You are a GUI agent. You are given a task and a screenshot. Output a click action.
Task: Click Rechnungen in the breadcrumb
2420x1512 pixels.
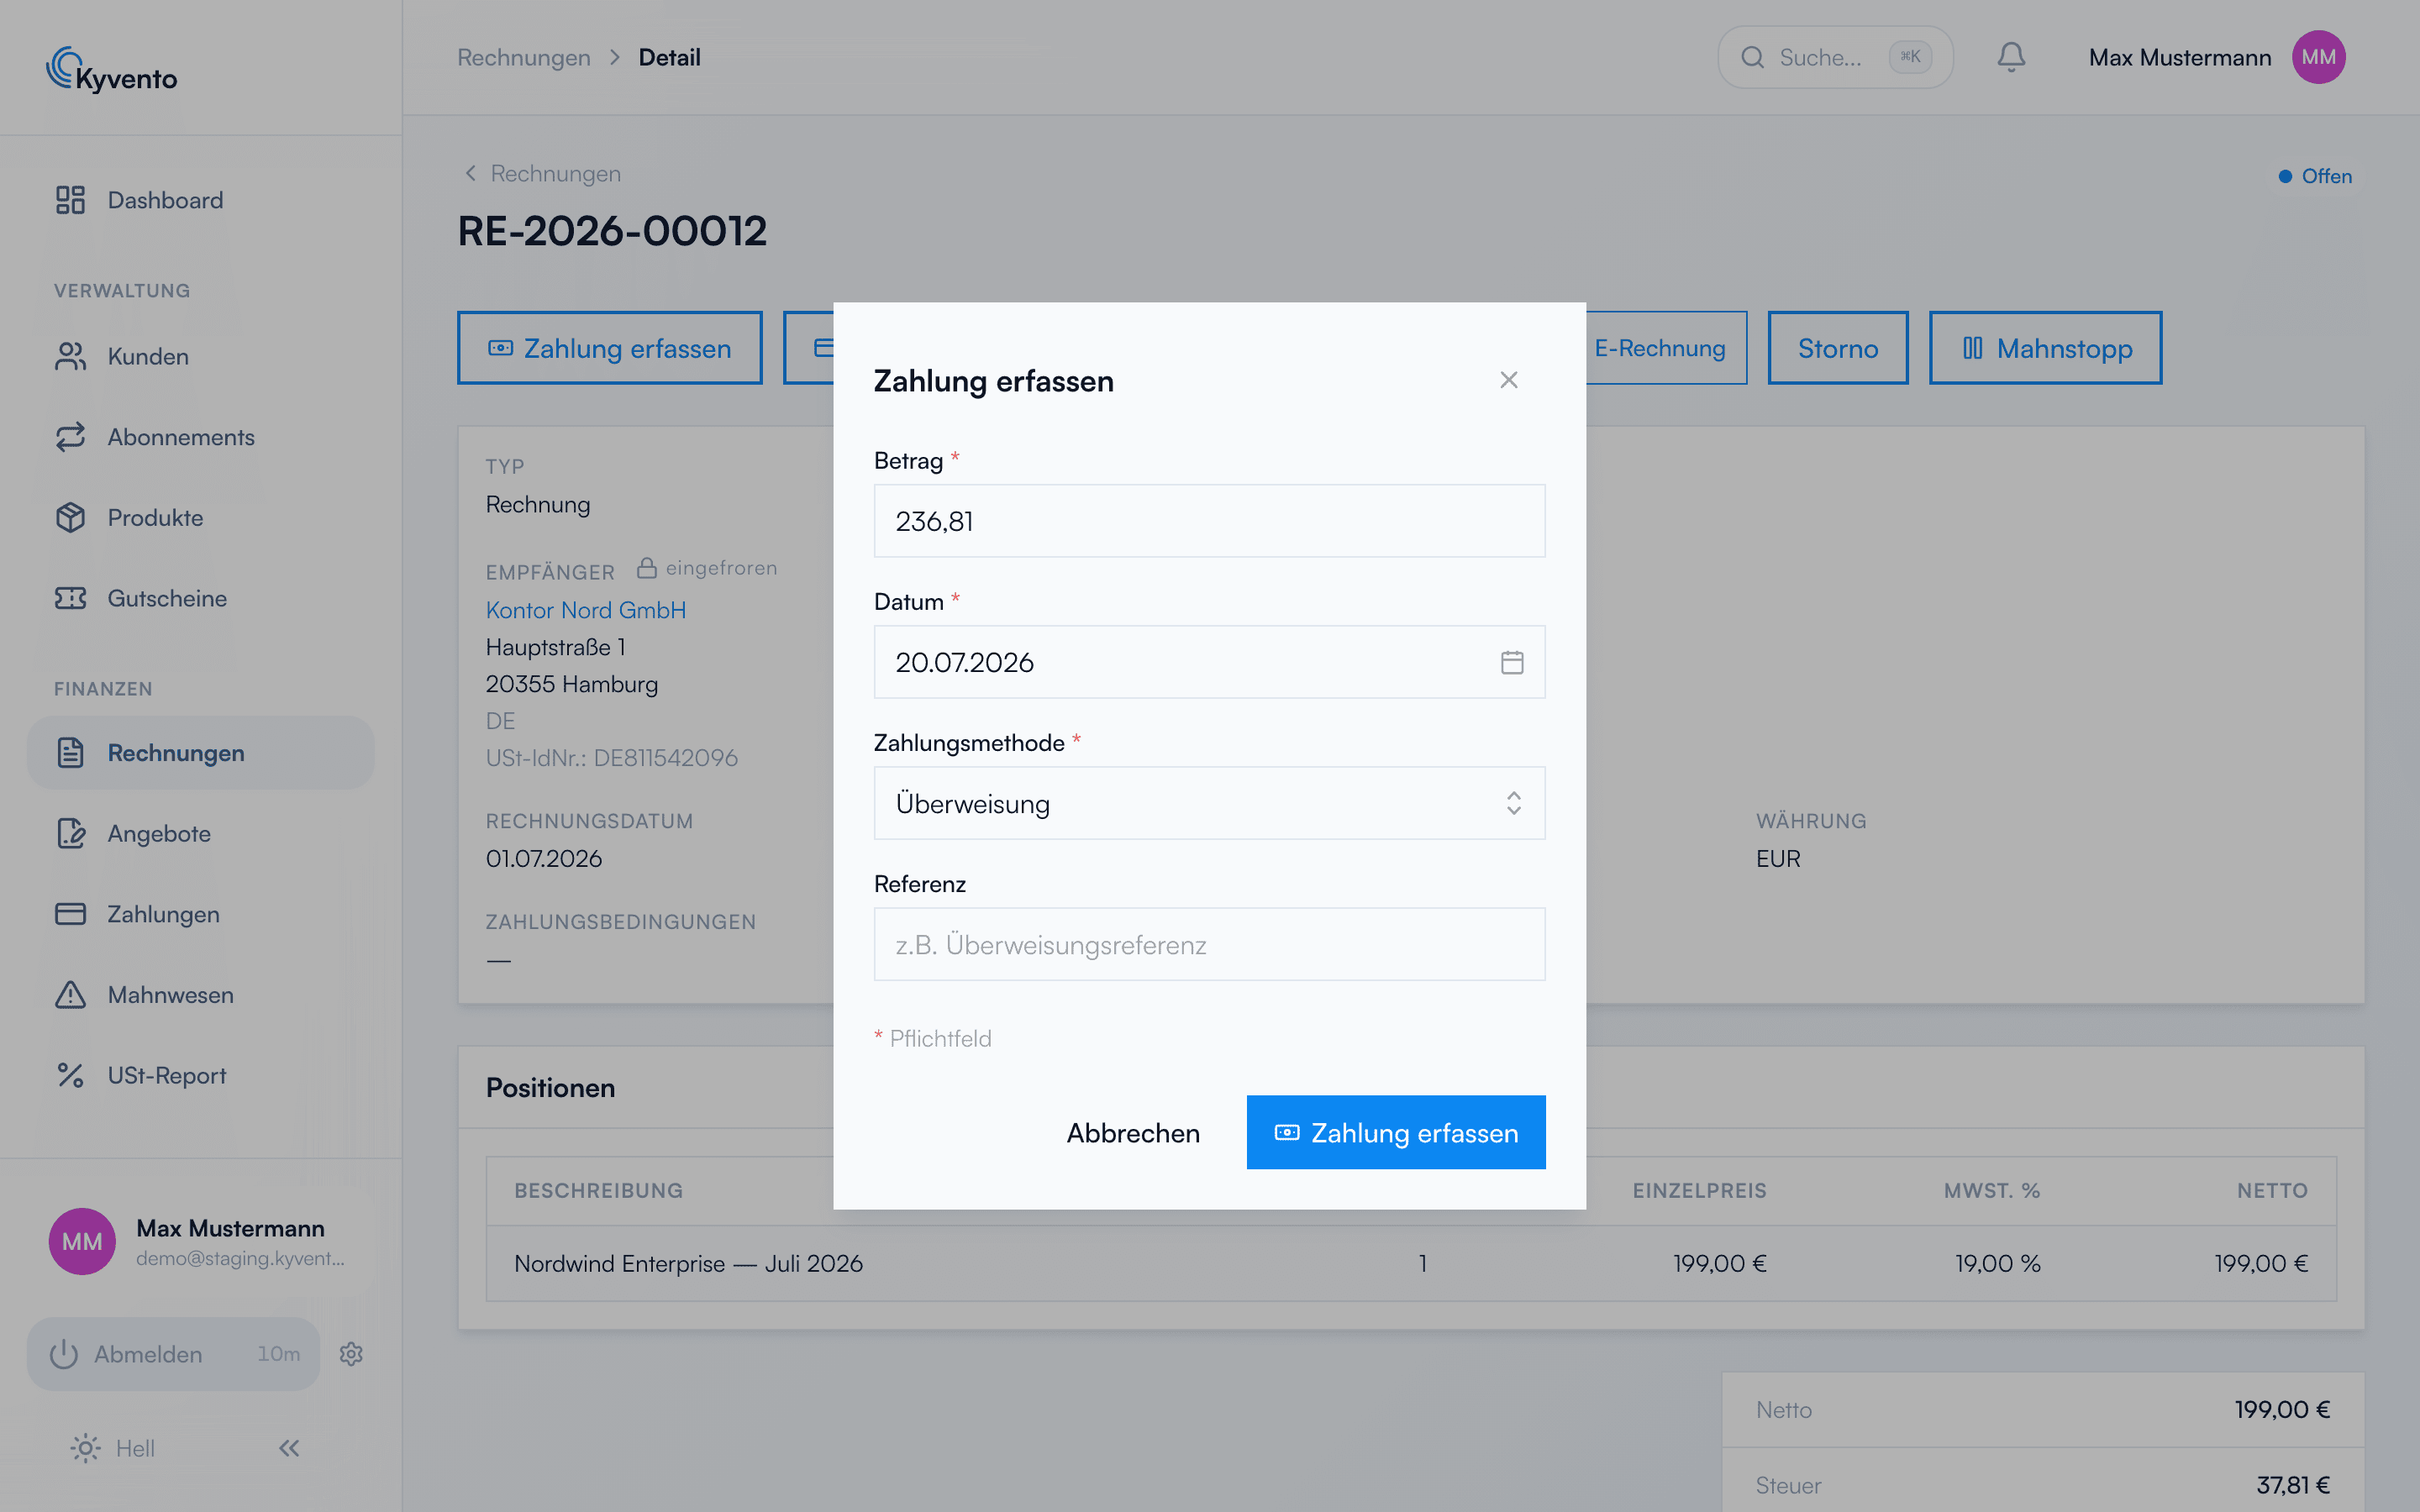click(x=524, y=57)
